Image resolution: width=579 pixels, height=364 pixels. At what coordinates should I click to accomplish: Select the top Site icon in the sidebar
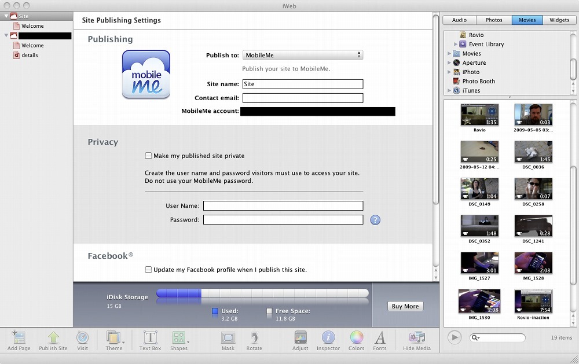tap(14, 16)
